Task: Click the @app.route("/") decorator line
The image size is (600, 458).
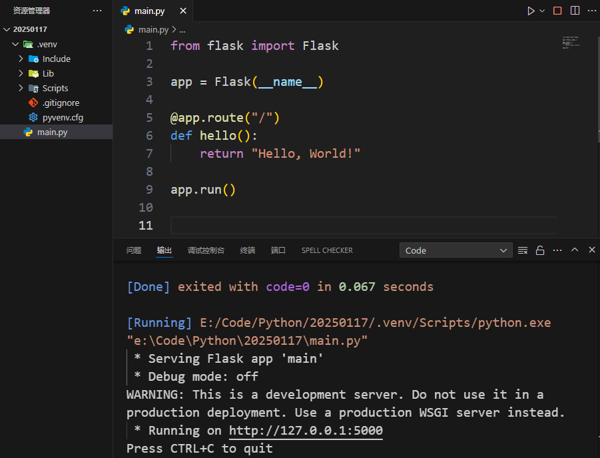Action: pyautogui.click(x=225, y=117)
